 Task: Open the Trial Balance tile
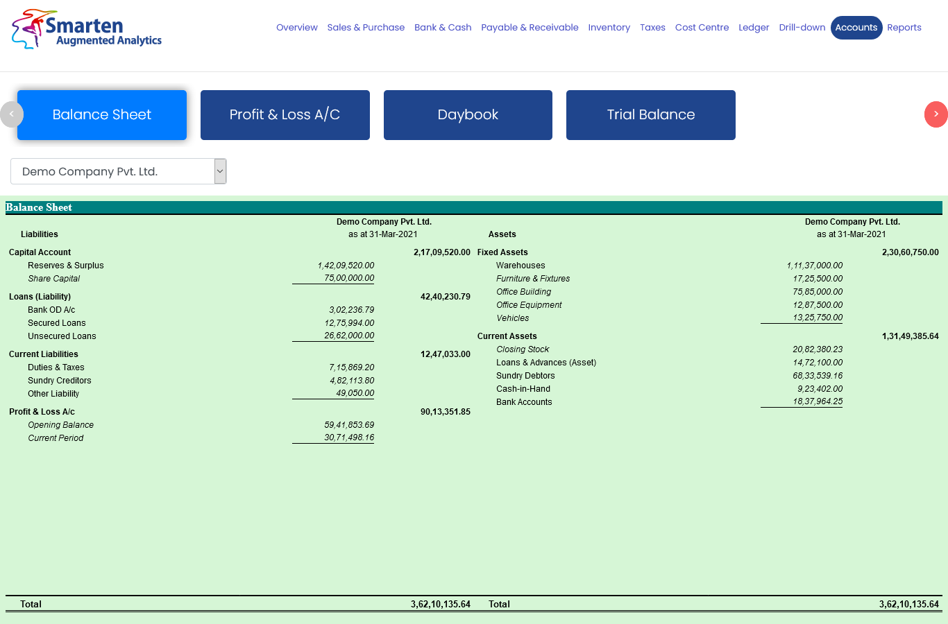pos(651,115)
